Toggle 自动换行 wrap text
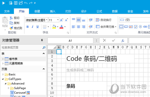150x97 pixels. [103, 20]
